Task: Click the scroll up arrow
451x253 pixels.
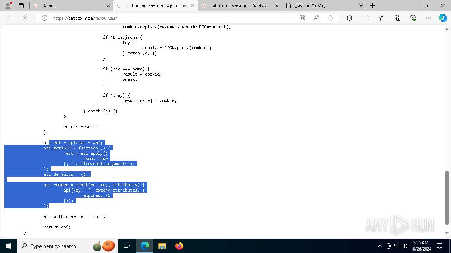Action: coord(447,29)
